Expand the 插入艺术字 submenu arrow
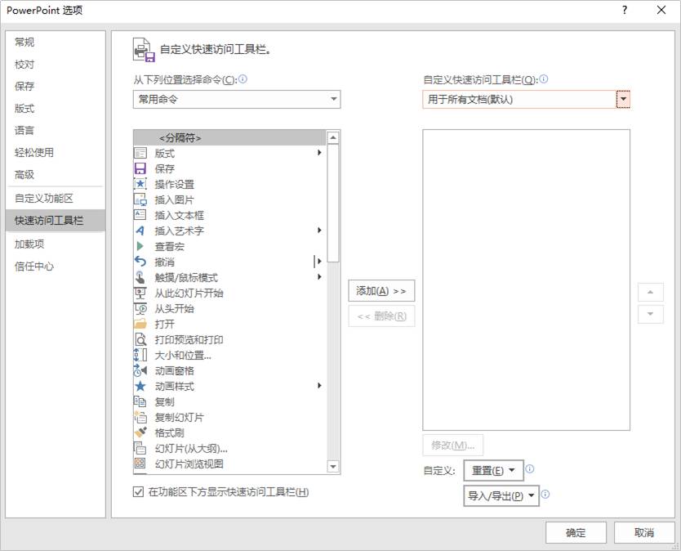This screenshot has height=551, width=681. click(x=319, y=230)
